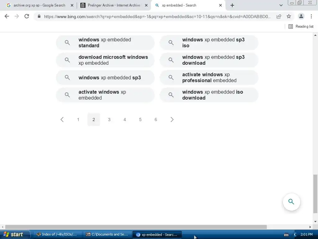Open results page 5
Viewport: 318px width, 239px height.
(140, 119)
